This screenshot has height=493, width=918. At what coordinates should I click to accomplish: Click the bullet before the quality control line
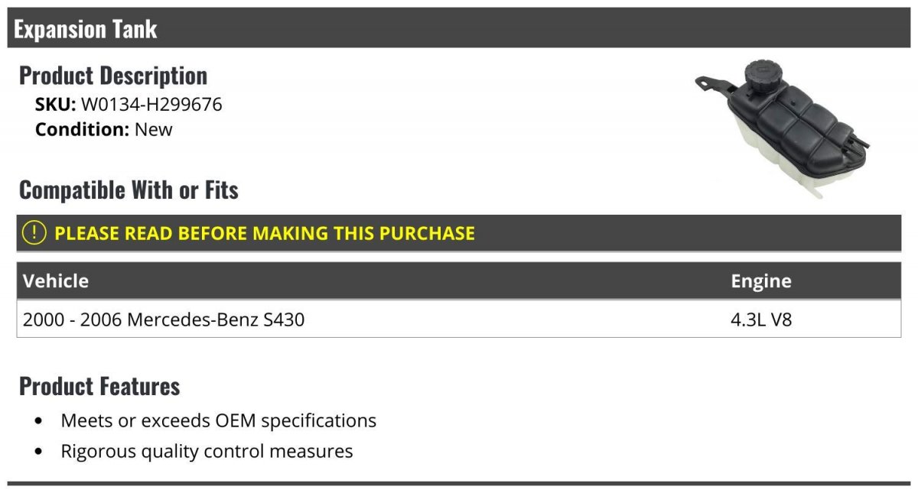coord(39,452)
